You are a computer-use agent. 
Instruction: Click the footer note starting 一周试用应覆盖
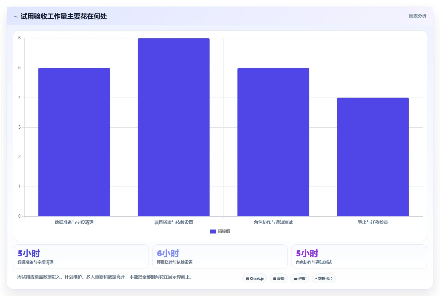click(x=102, y=277)
